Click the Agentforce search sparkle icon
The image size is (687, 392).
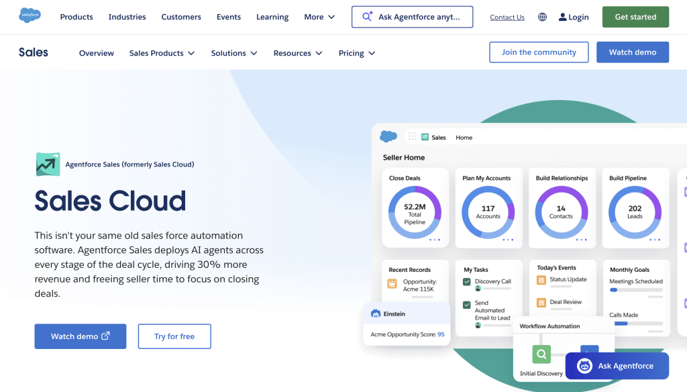[367, 16]
